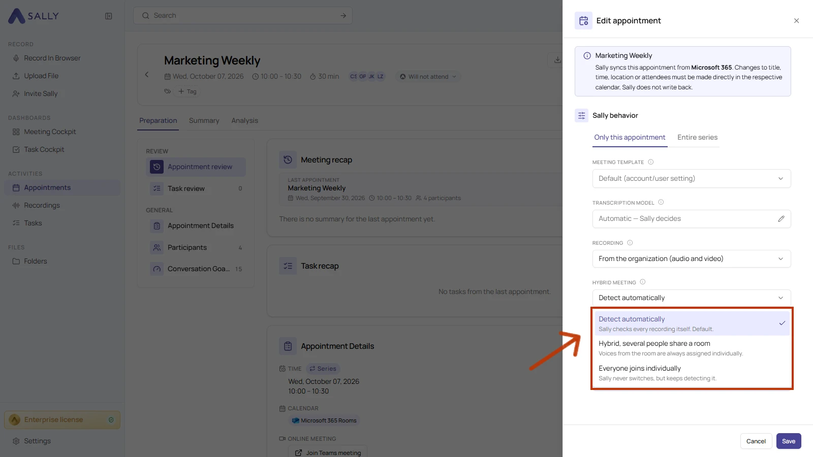Select Hybrid, several people share a room
The image size is (813, 457).
coord(692,348)
